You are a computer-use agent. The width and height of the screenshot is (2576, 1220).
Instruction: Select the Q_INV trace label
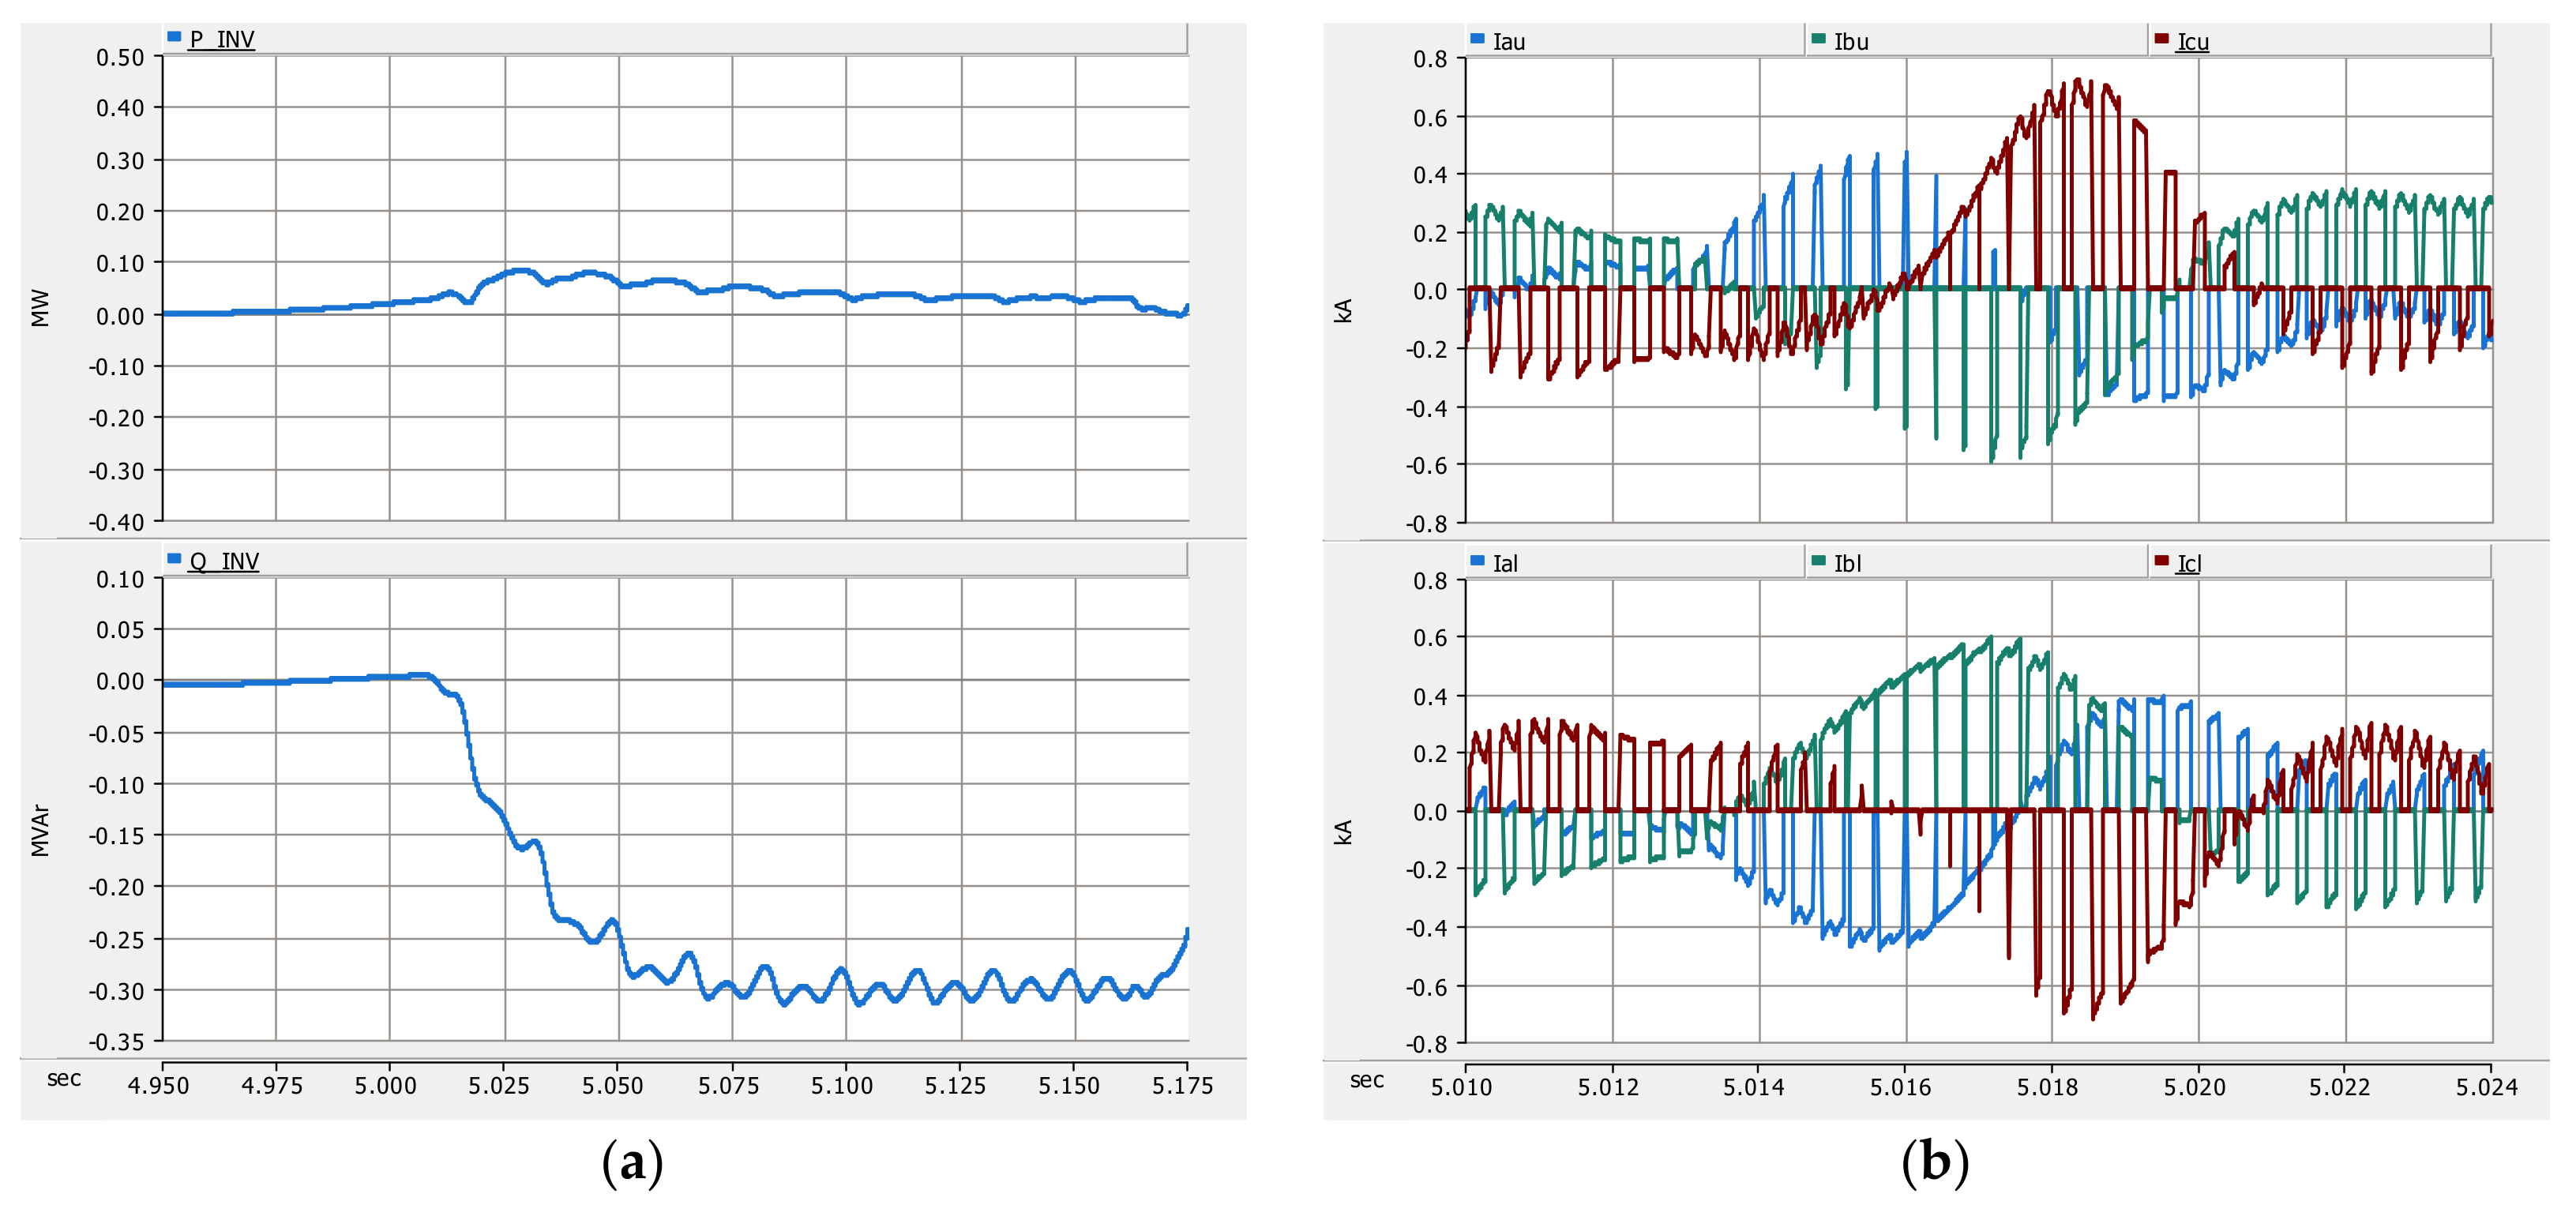(x=224, y=561)
